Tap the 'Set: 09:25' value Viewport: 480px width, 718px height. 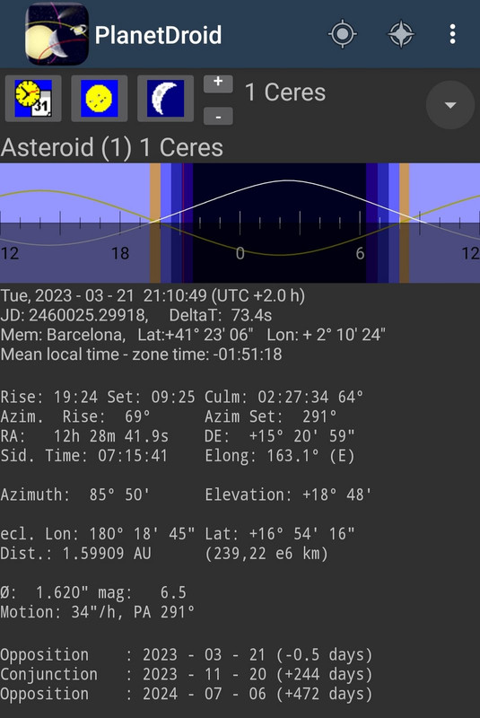pyautogui.click(x=151, y=397)
